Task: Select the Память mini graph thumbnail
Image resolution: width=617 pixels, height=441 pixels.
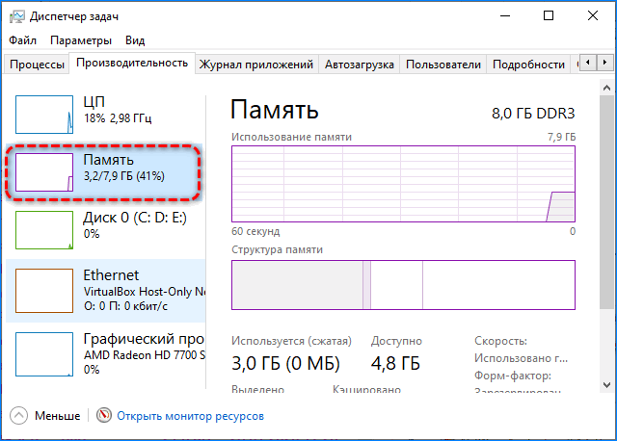Action: pos(44,172)
